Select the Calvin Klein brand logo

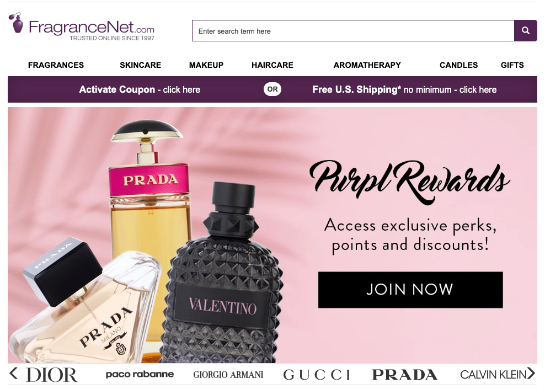(x=493, y=375)
